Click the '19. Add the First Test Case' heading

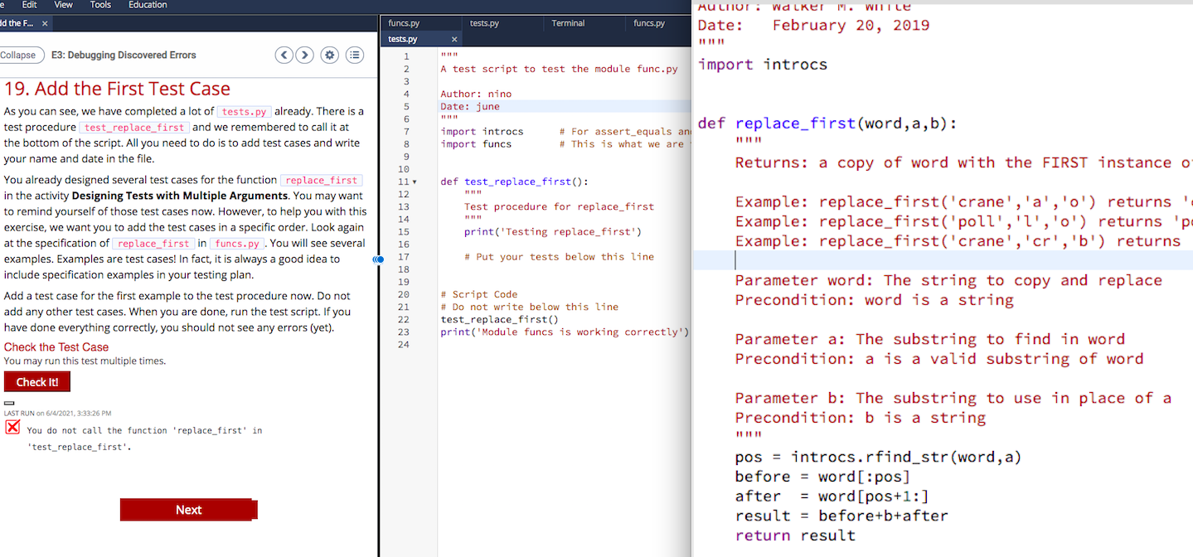point(118,89)
